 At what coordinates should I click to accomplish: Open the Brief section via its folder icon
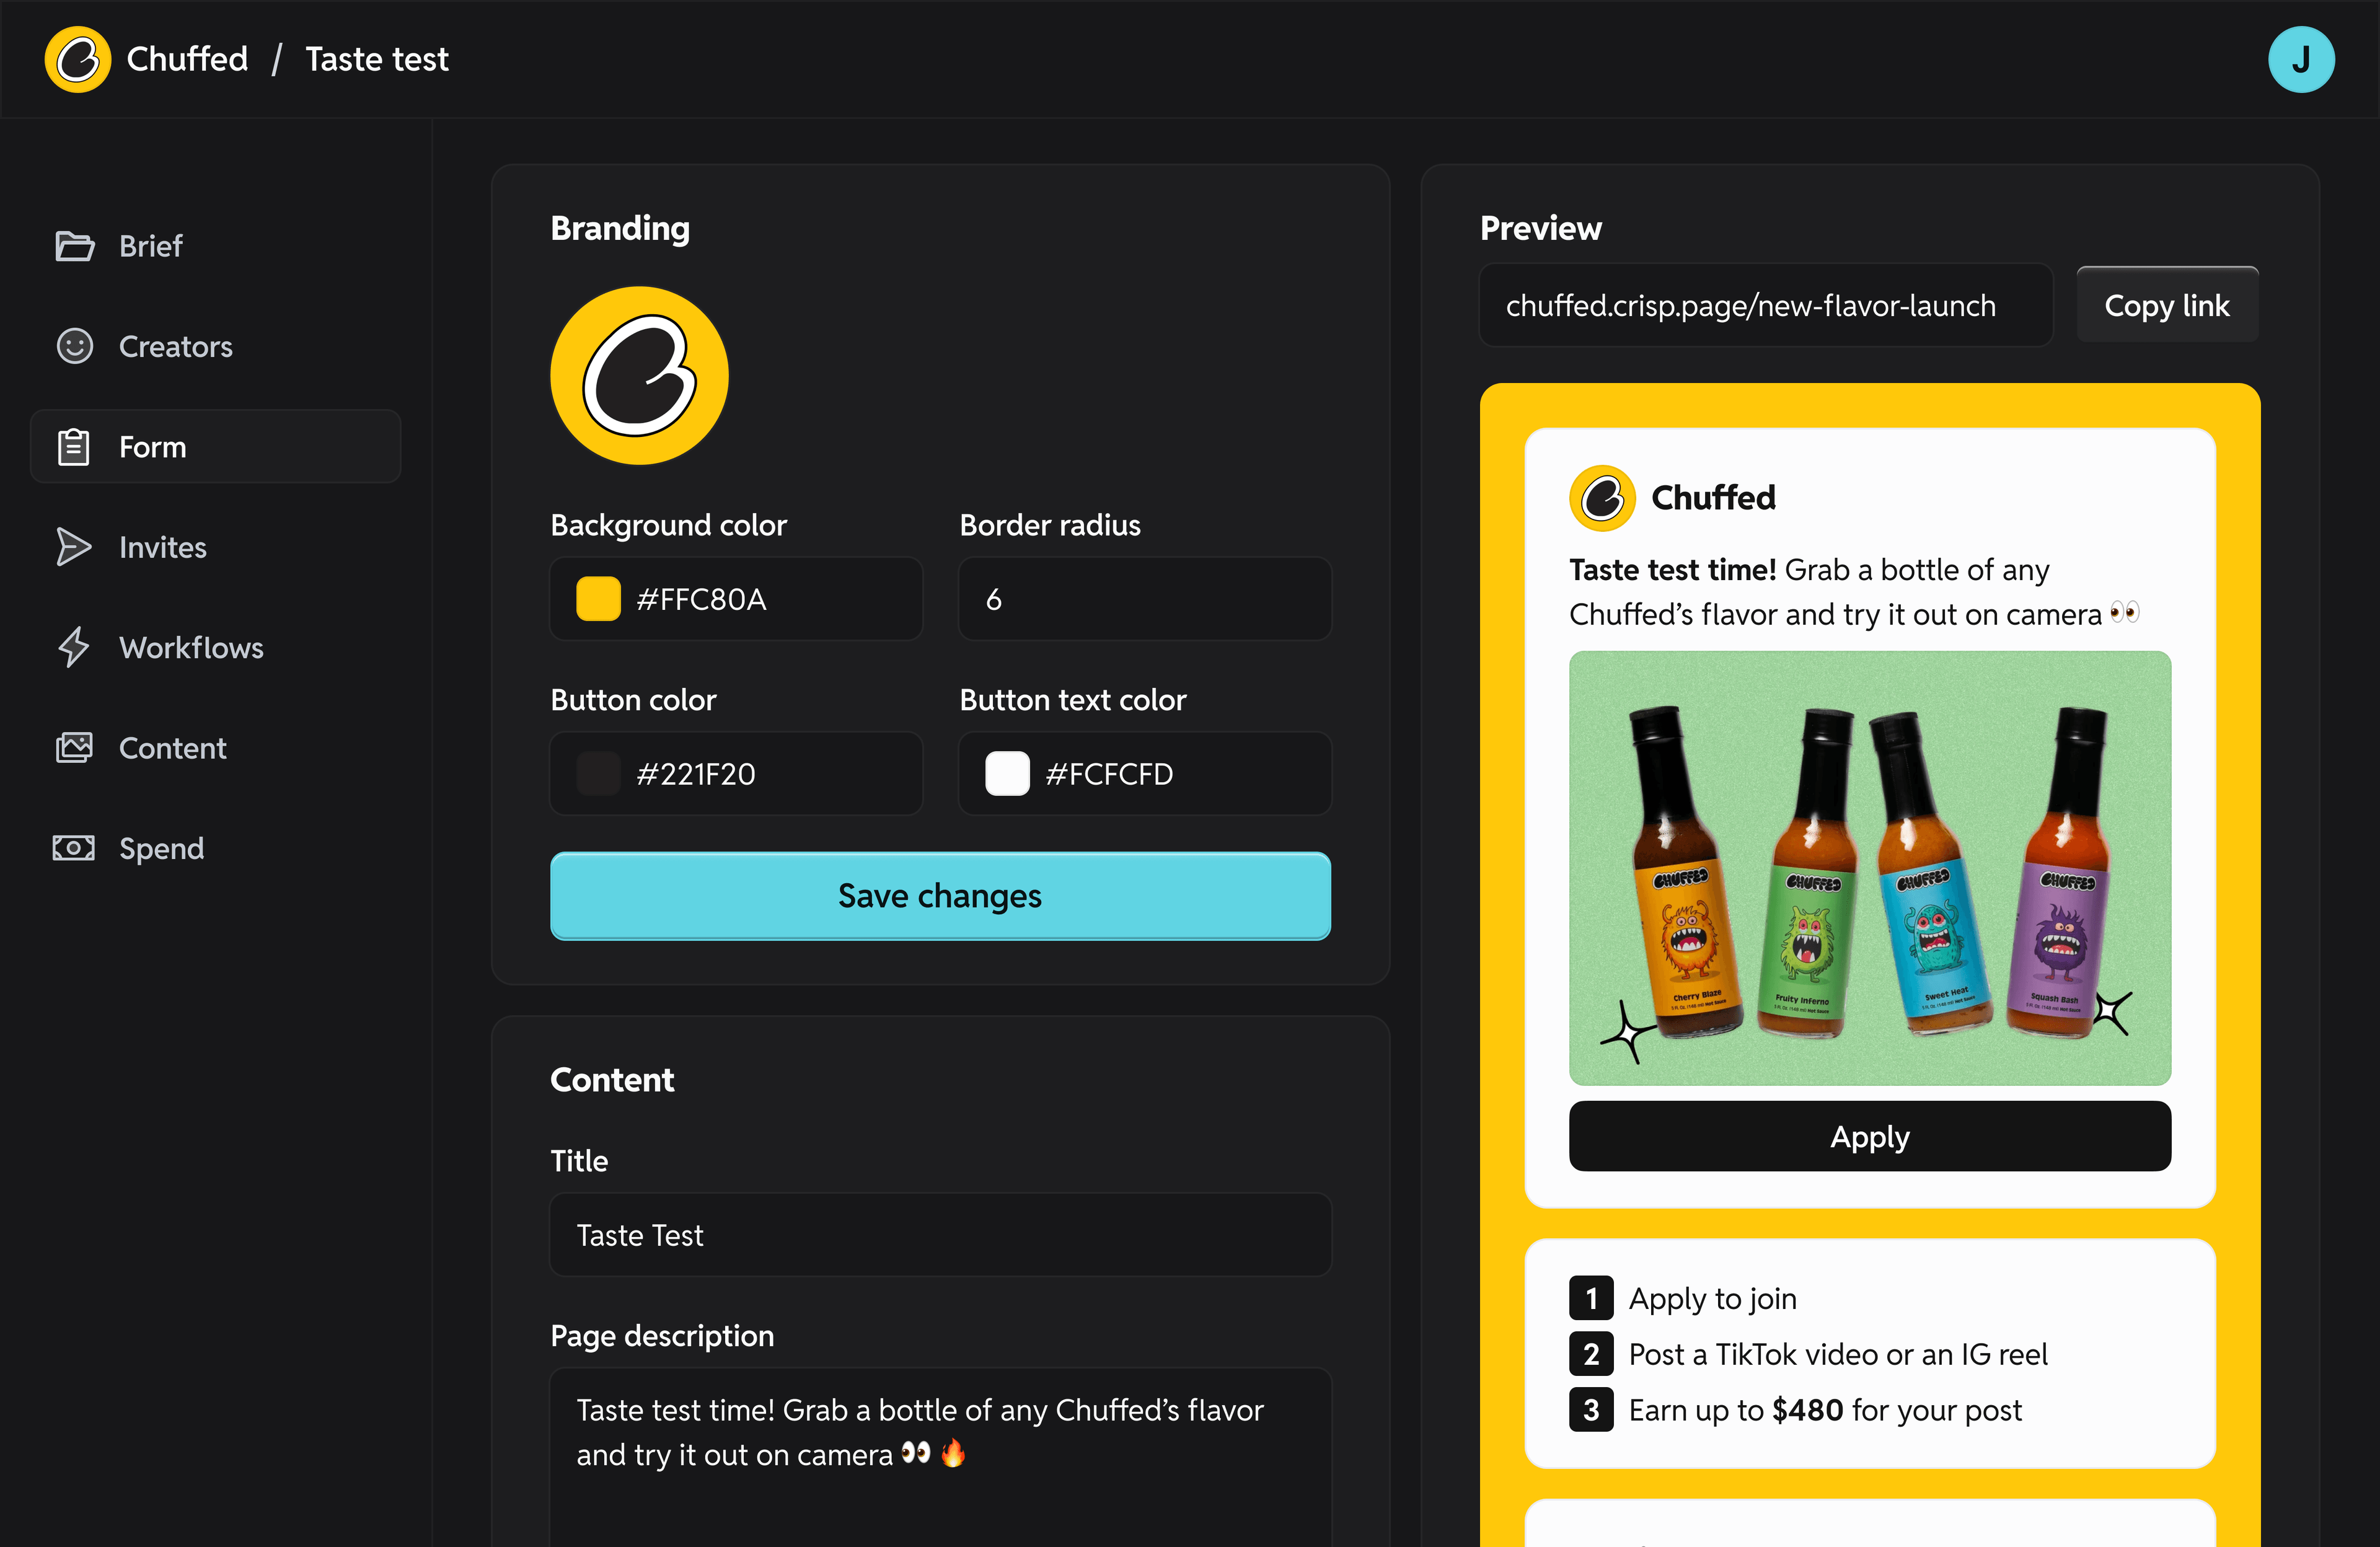pos(74,246)
